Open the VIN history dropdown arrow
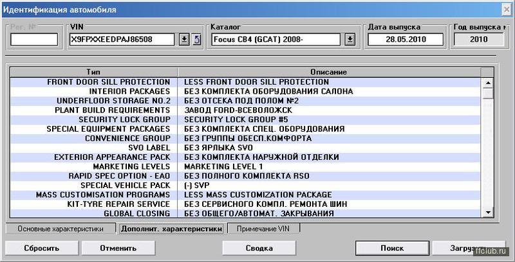The width and height of the screenshot is (515, 262). 184,40
